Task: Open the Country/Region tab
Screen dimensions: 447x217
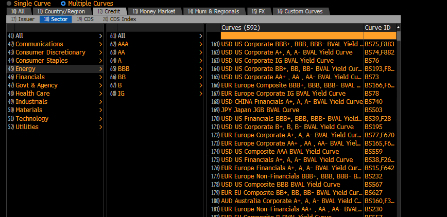Action: (x=62, y=11)
